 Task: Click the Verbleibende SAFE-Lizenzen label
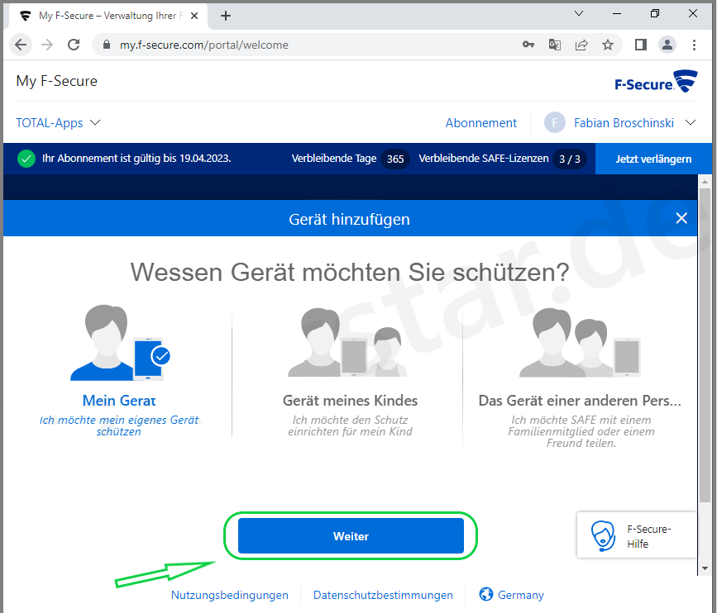483,159
